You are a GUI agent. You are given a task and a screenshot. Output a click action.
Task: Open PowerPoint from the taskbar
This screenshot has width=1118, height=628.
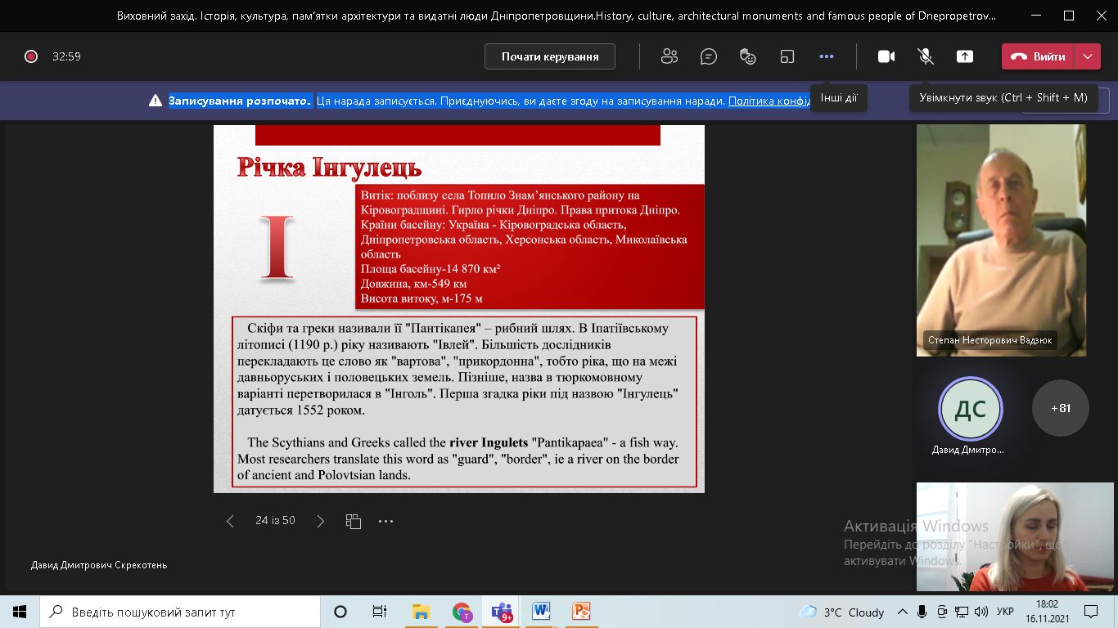coord(581,612)
